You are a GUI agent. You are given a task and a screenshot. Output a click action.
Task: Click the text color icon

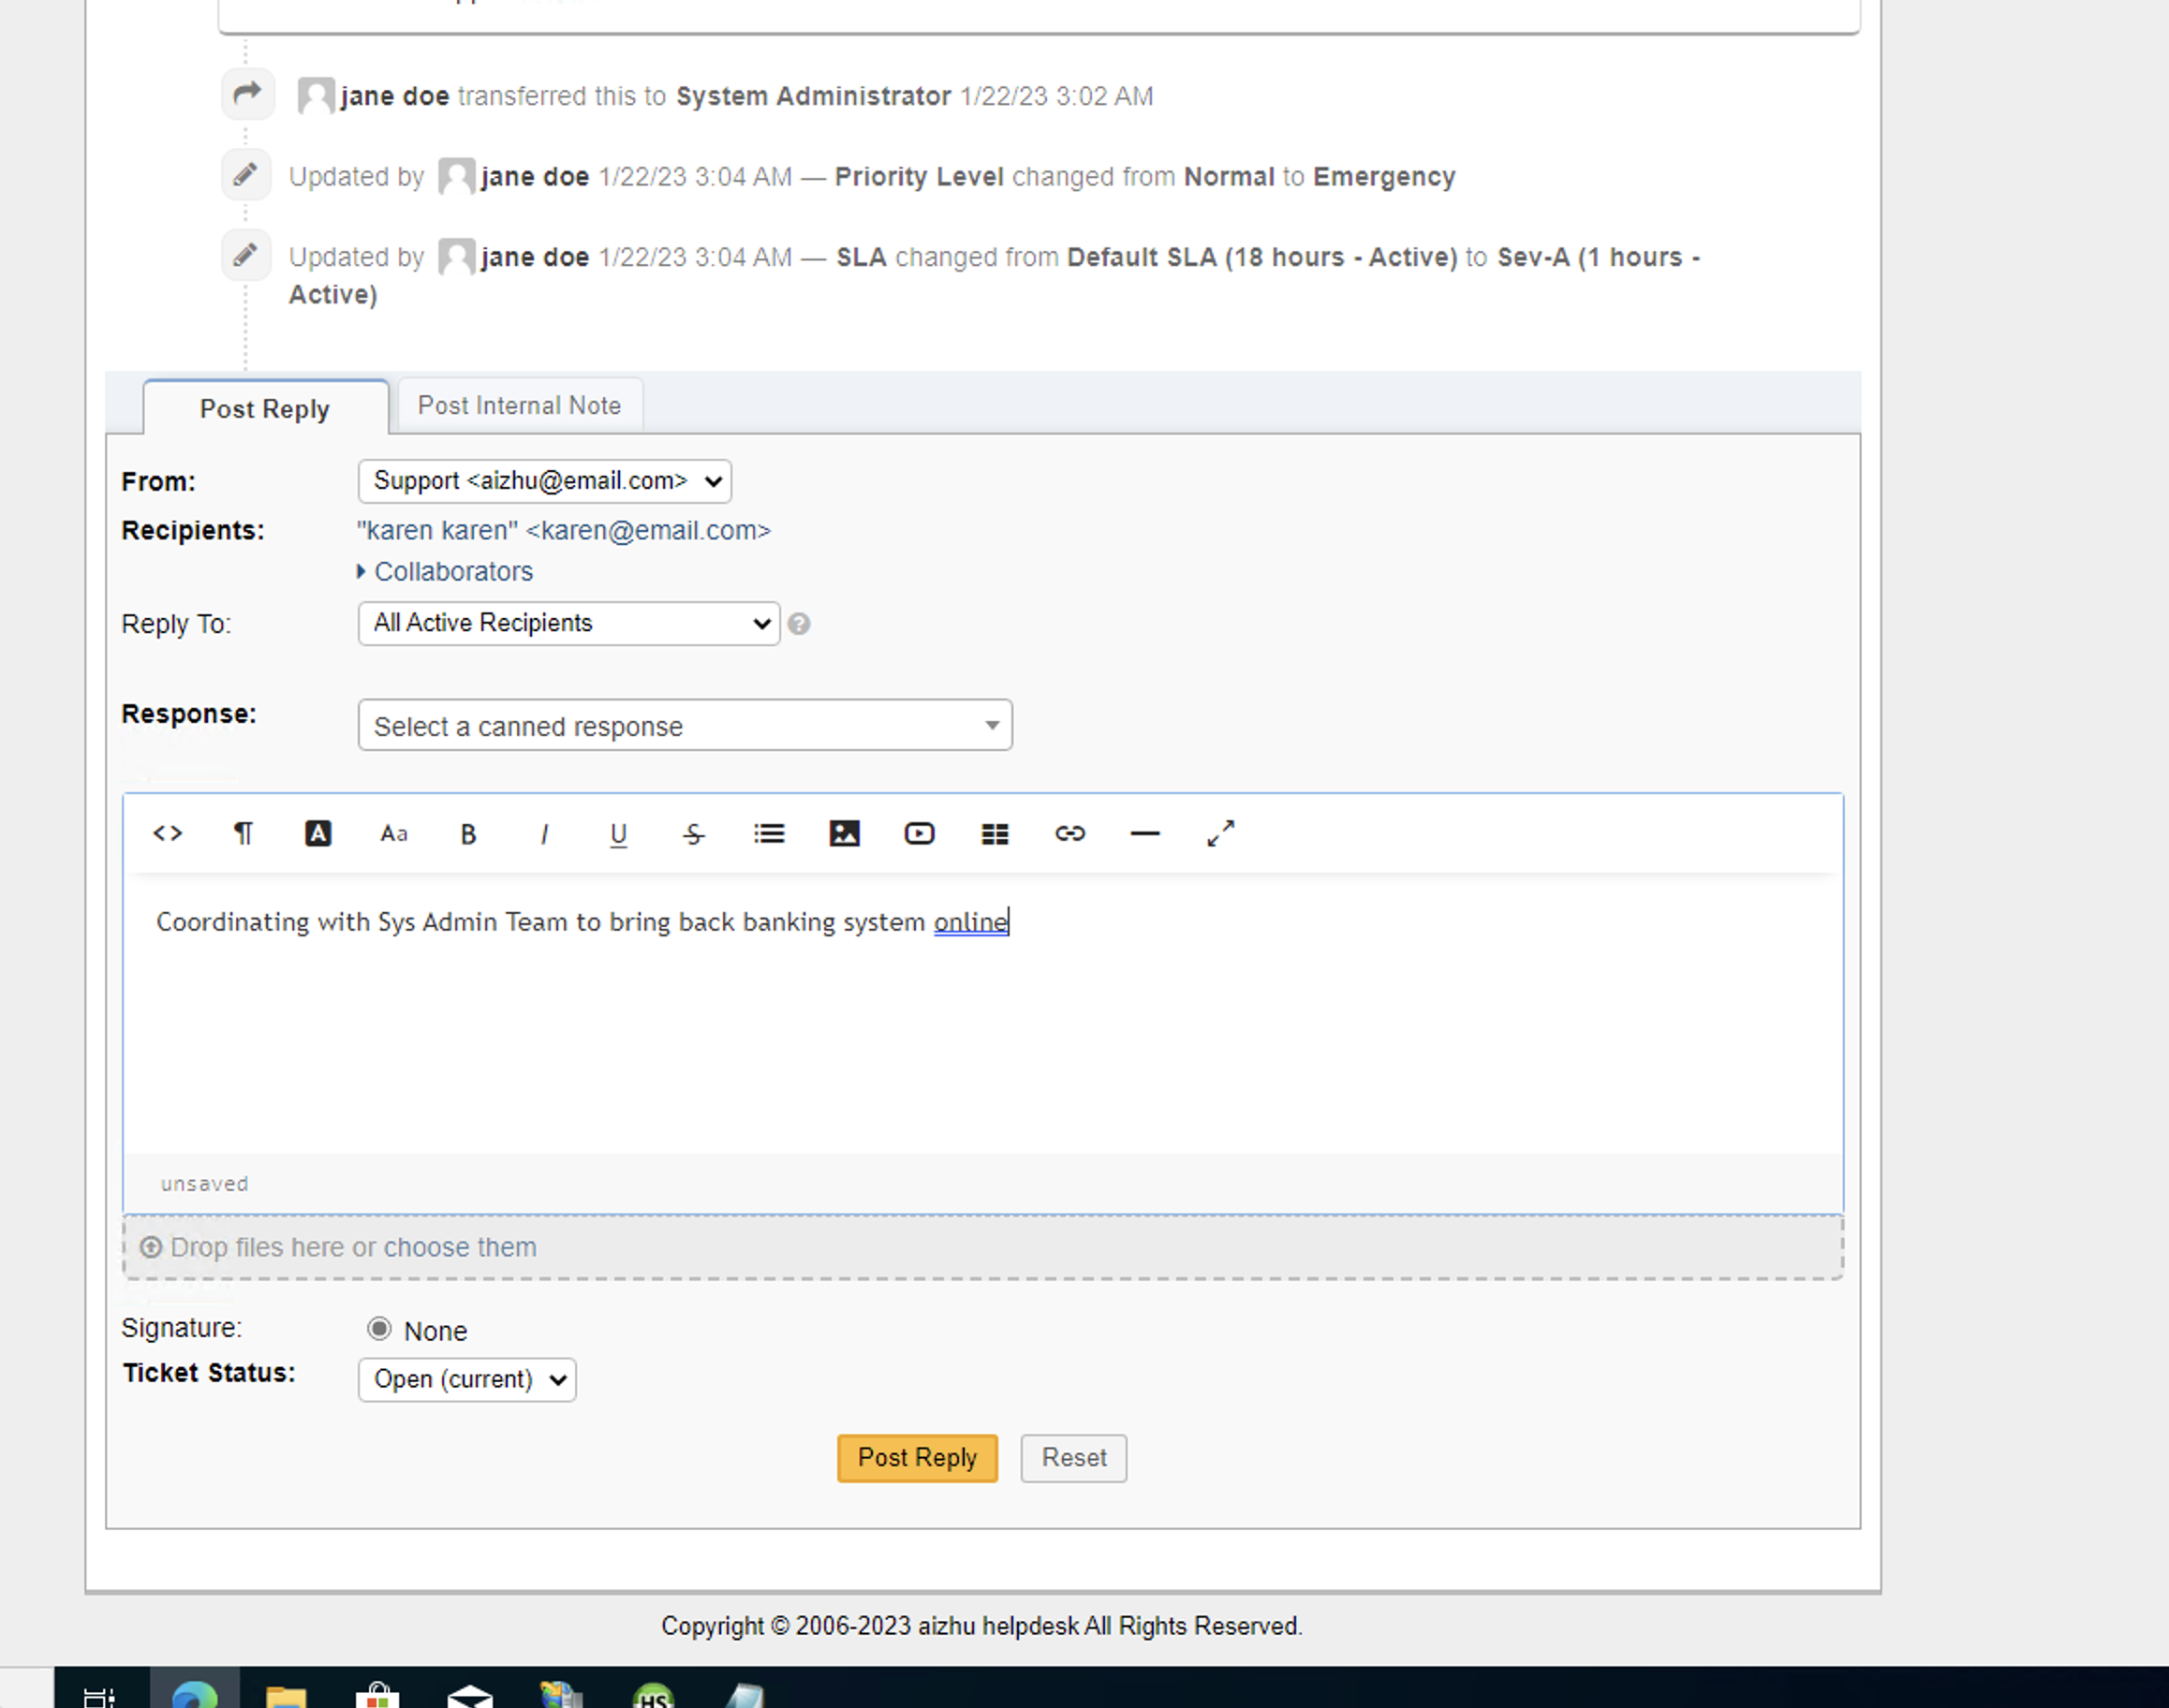(318, 833)
